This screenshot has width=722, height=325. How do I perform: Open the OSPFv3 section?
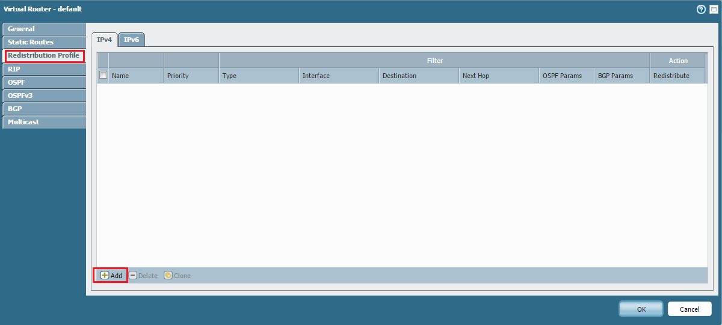44,96
